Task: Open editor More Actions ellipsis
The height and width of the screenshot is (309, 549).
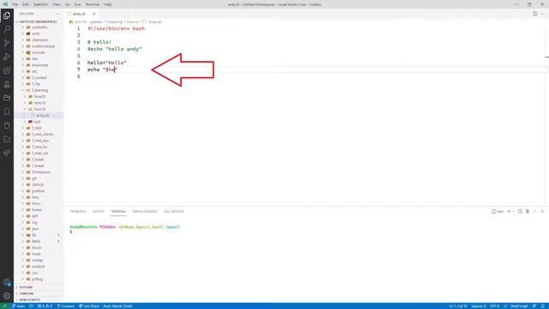Action: coord(543,14)
